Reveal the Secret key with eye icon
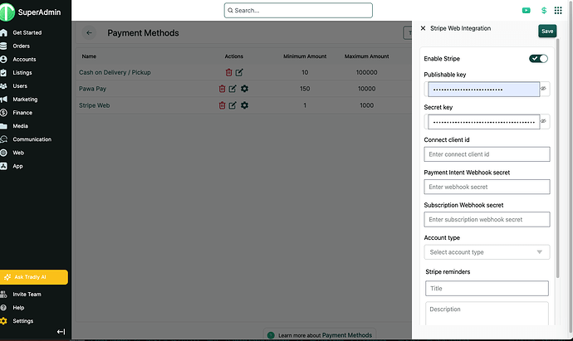Screen dimensions: 573x341 (x=544, y=121)
